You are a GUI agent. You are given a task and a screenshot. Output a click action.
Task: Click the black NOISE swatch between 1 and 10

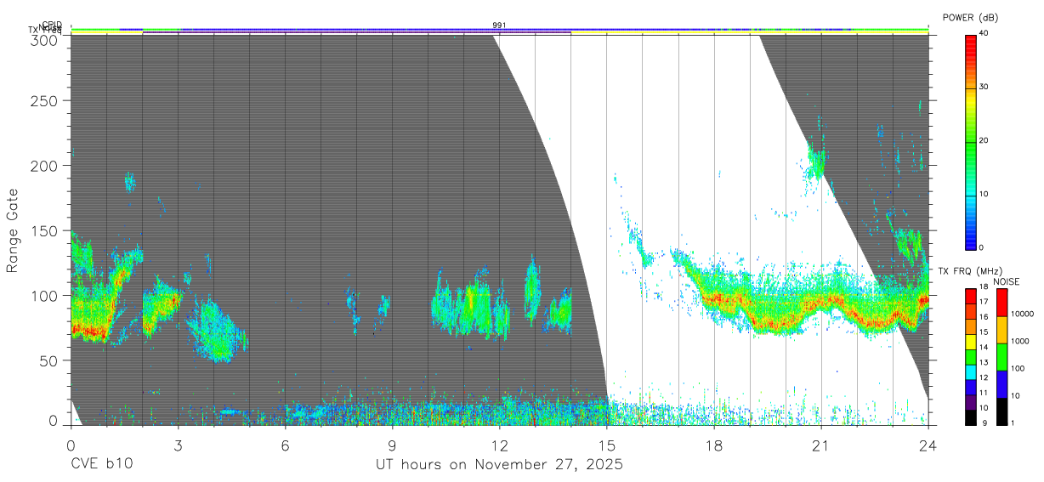click(1001, 411)
